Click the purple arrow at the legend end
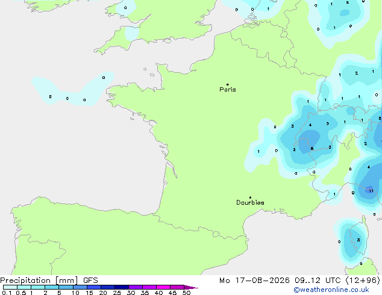Viewport: 382px width, 295px height. [x=191, y=287]
